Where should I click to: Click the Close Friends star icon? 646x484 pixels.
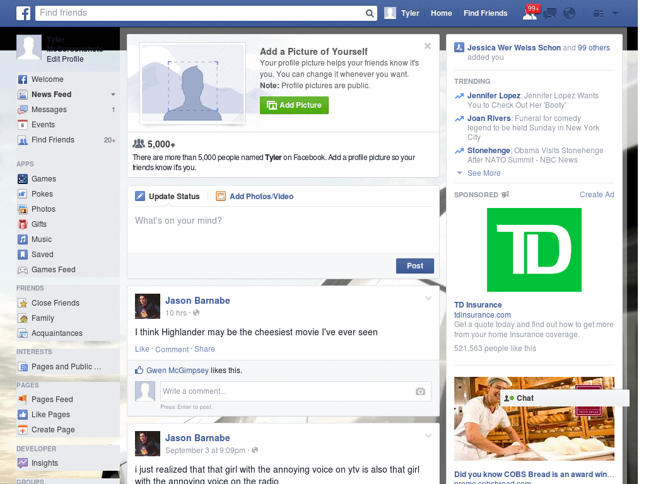click(23, 303)
